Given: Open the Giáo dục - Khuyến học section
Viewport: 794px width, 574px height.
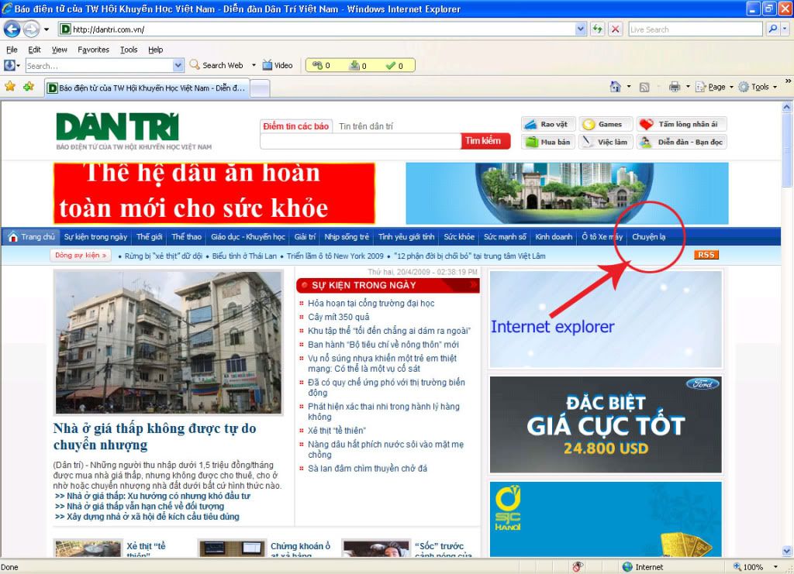Looking at the screenshot, I should click(x=248, y=237).
